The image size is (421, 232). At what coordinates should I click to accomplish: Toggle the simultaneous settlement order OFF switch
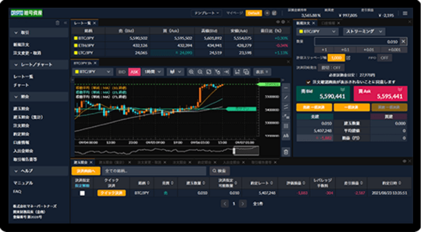(x=331, y=68)
